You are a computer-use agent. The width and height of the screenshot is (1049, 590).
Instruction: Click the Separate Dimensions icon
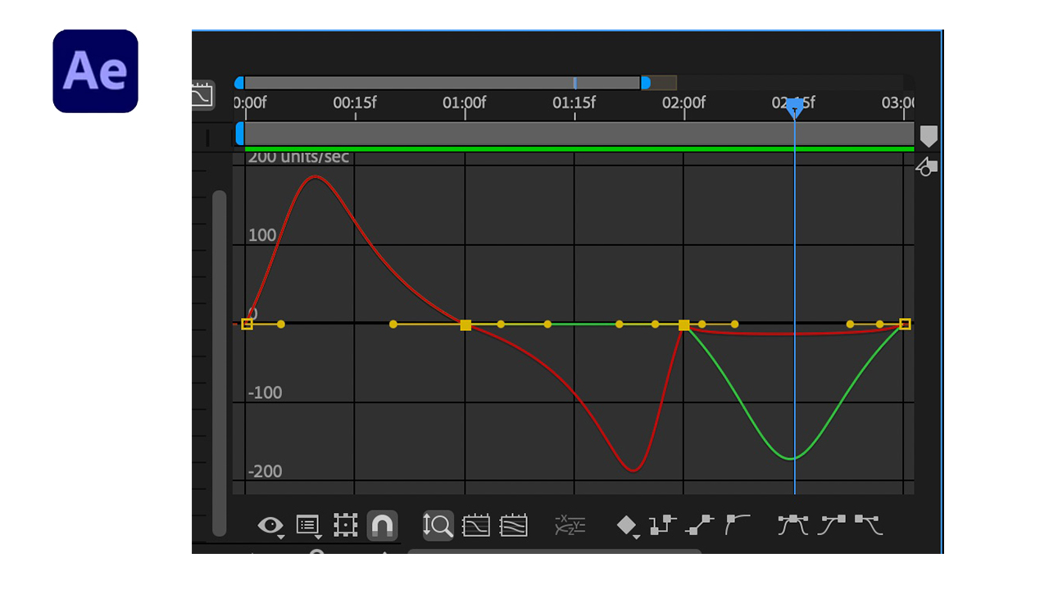click(570, 525)
